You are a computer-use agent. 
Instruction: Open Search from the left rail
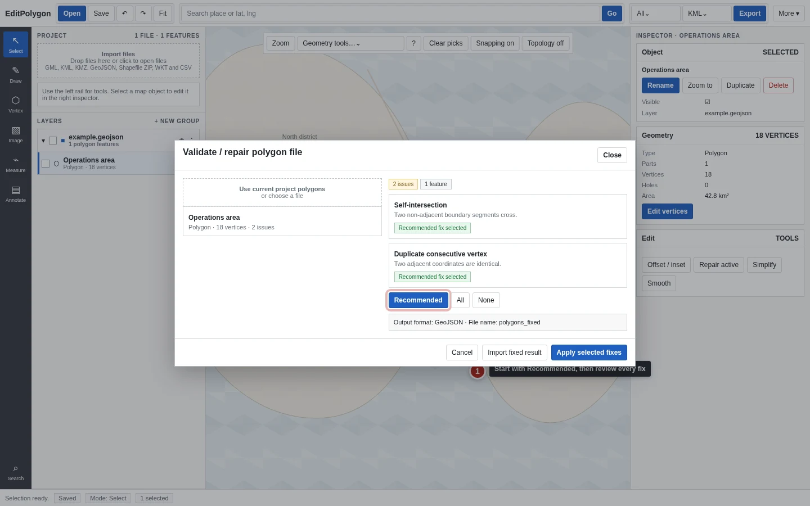tap(16, 473)
